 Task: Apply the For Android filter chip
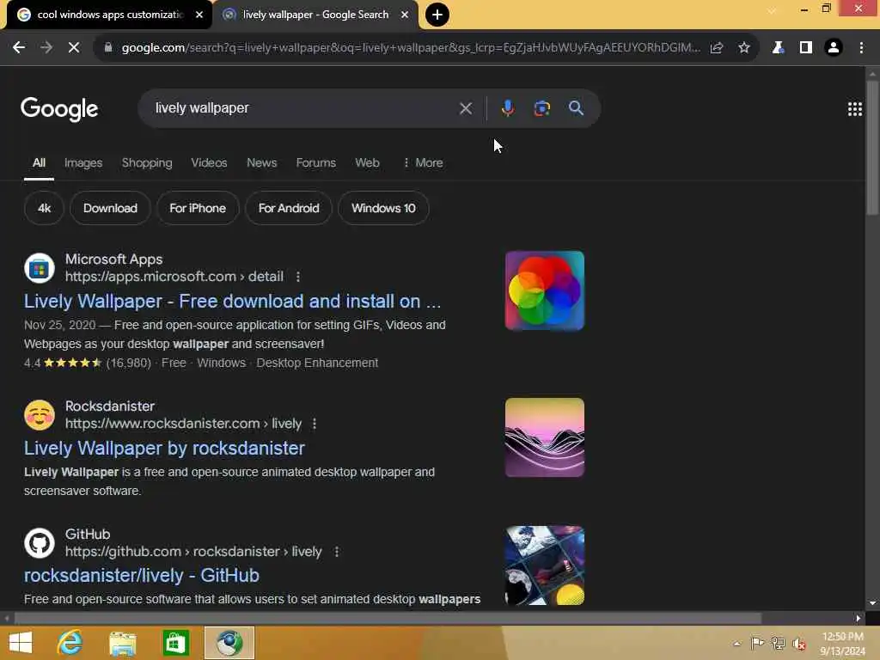click(x=289, y=208)
